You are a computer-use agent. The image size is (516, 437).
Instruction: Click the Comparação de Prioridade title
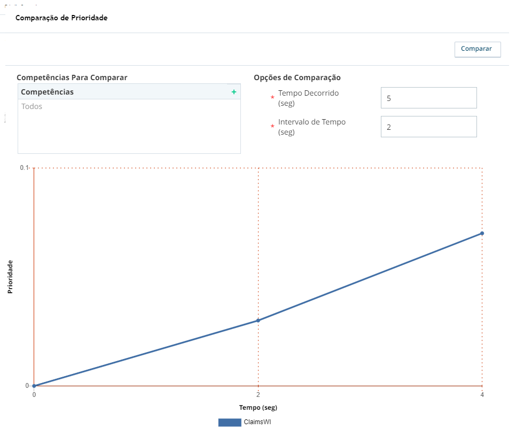[61, 18]
